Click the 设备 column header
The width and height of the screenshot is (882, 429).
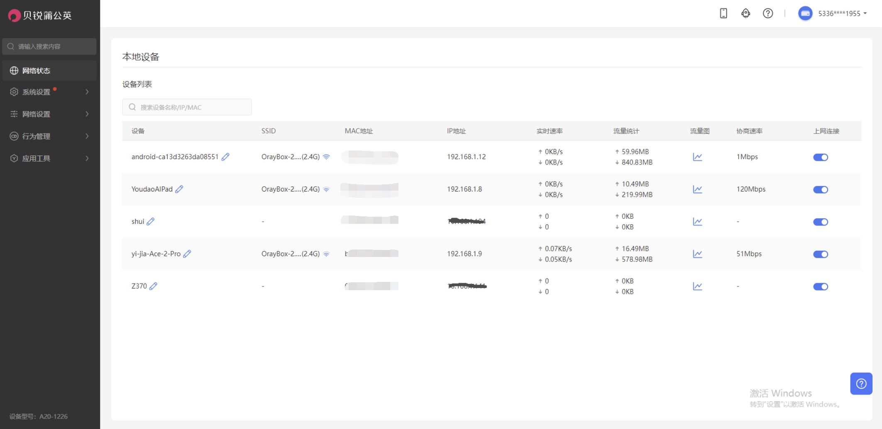point(138,131)
